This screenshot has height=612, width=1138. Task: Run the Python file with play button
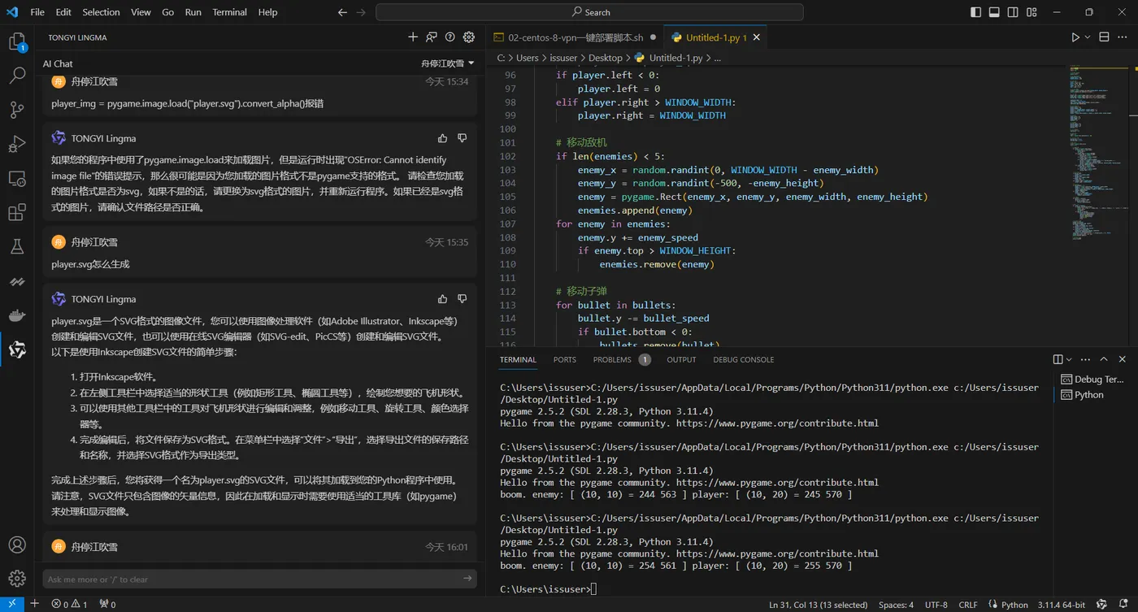[x=1075, y=37]
